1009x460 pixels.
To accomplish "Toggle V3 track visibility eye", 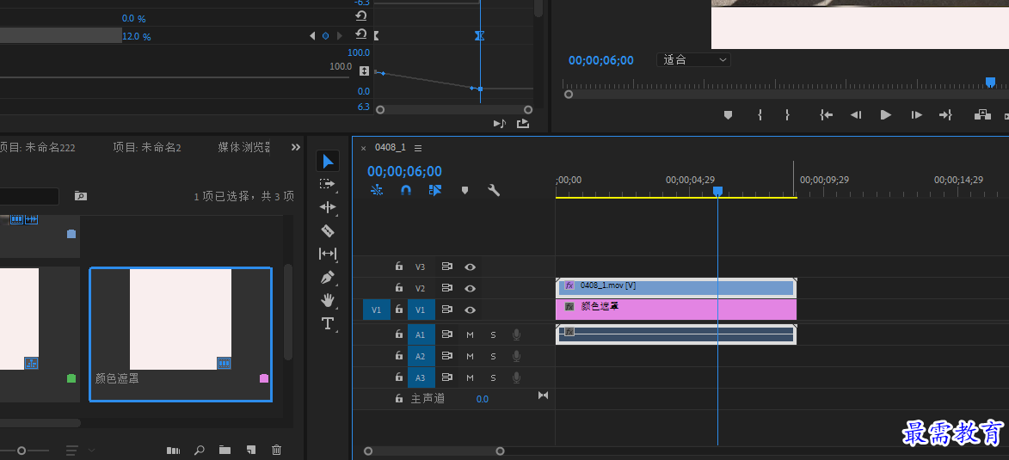I will (471, 267).
